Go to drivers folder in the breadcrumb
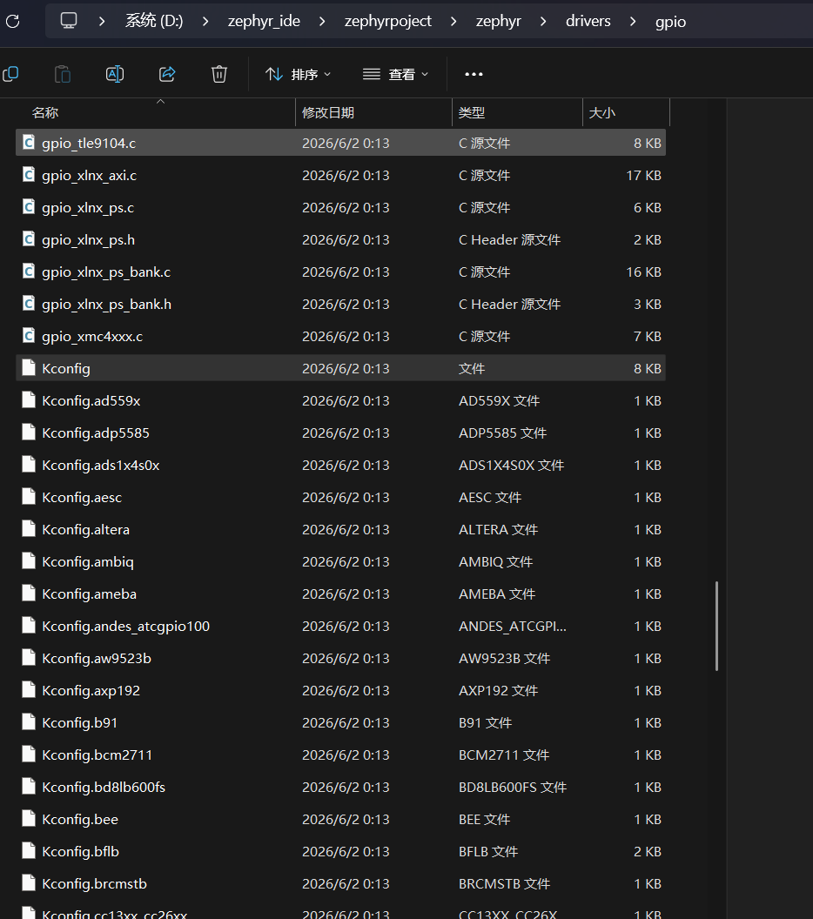Viewport: 813px width, 919px height. pos(588,21)
